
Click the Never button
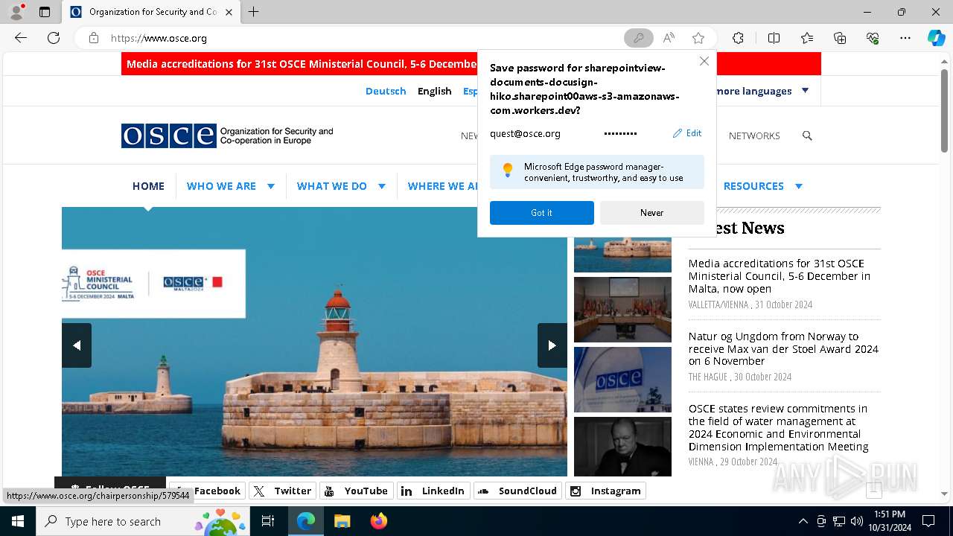click(651, 213)
